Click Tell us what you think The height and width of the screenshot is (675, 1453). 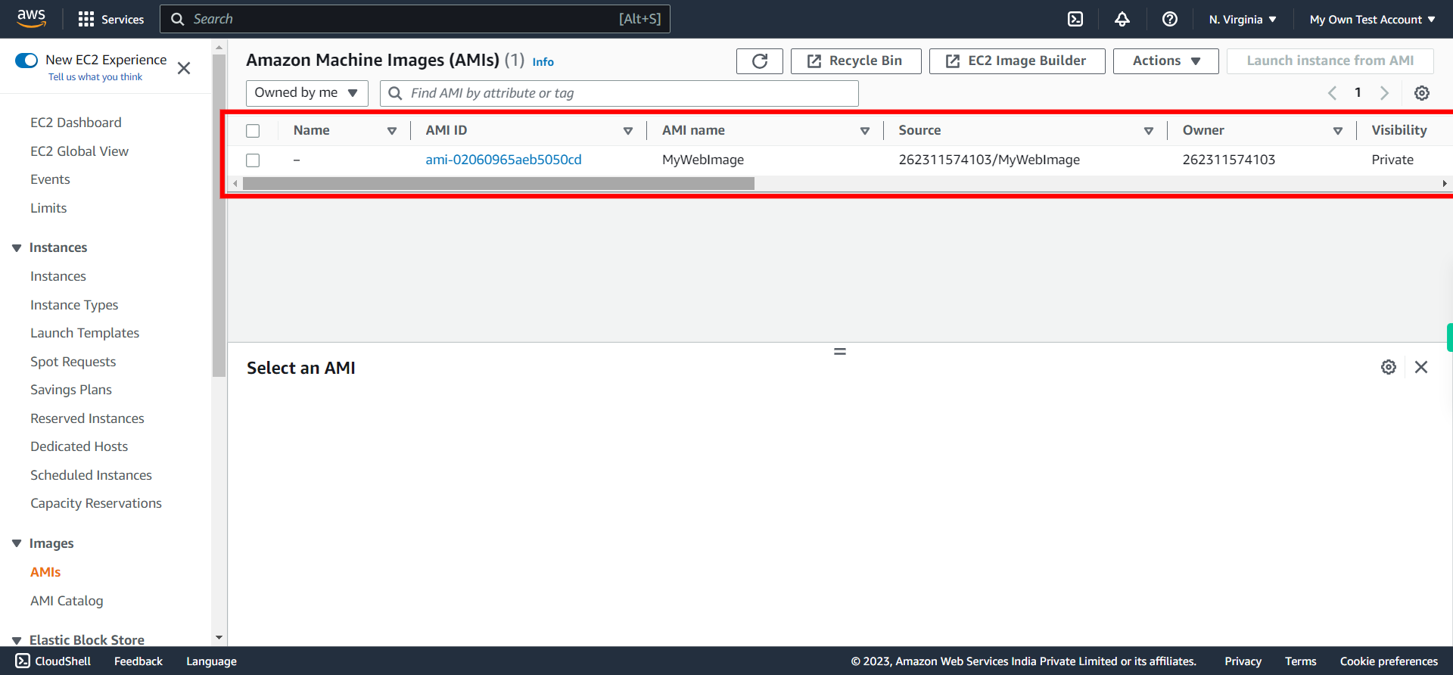coord(95,77)
